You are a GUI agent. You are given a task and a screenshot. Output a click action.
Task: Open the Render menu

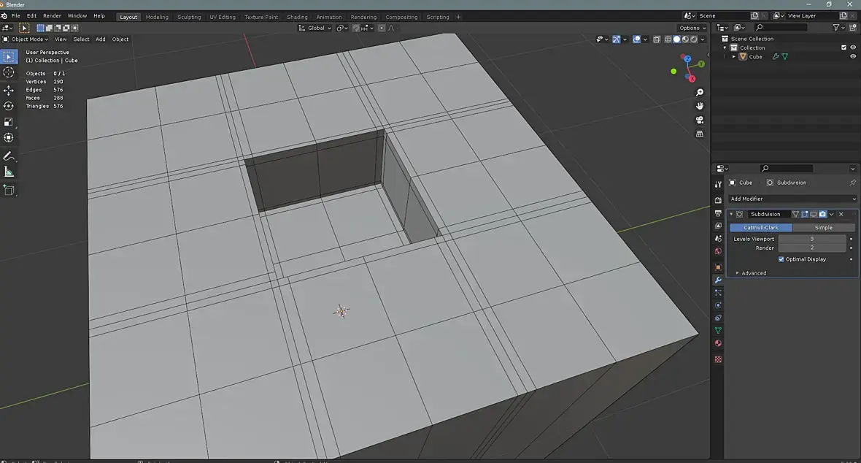[x=52, y=15]
